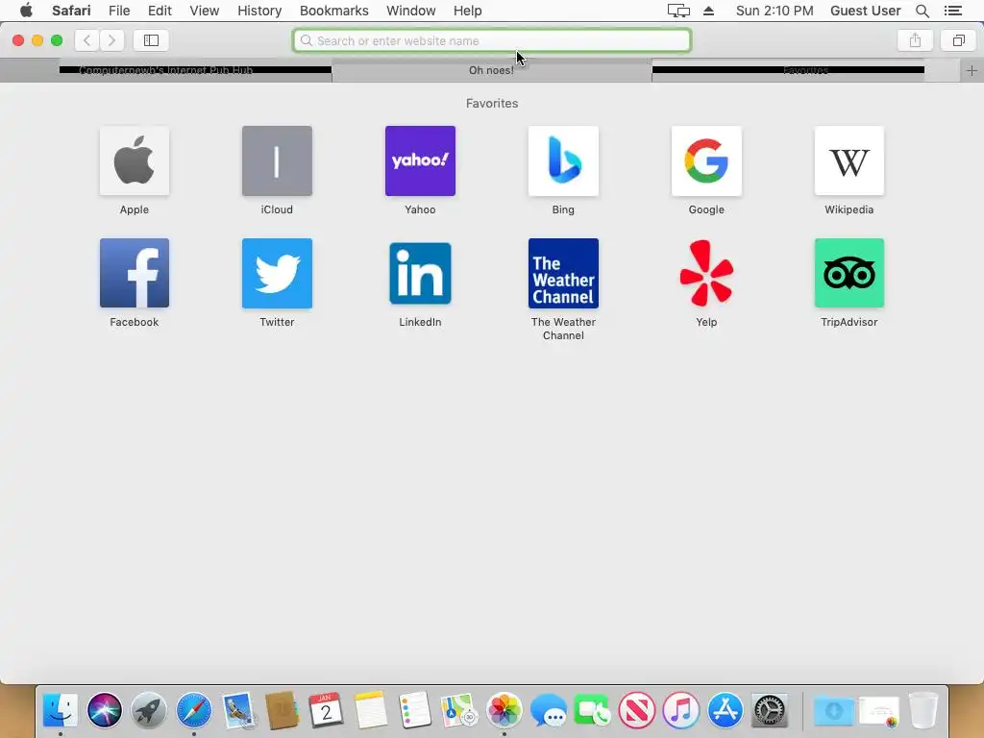Open the Window menu
This screenshot has width=984, height=738.
pyautogui.click(x=410, y=11)
